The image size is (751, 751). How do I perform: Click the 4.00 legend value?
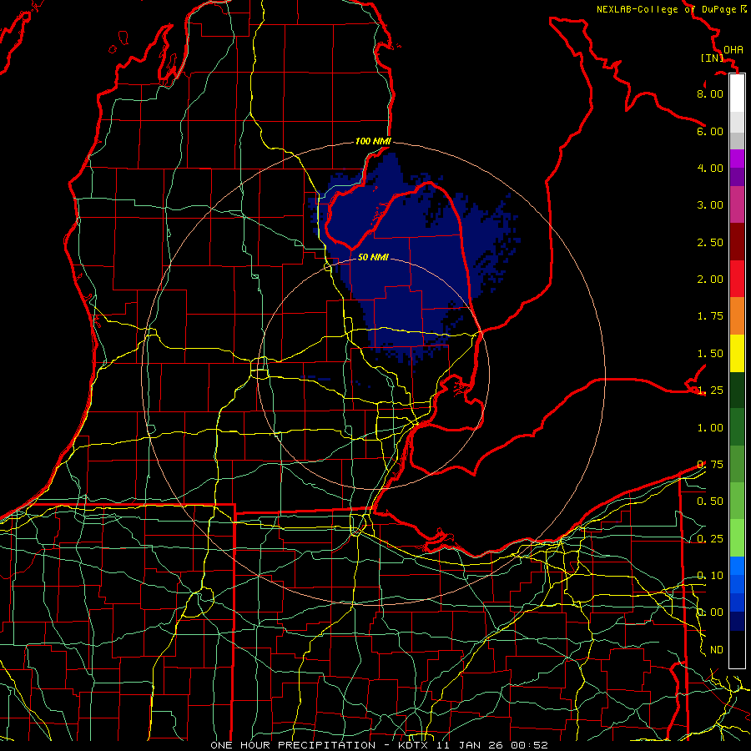tap(710, 168)
